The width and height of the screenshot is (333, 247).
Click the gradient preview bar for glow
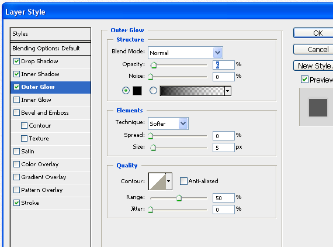[192, 91]
